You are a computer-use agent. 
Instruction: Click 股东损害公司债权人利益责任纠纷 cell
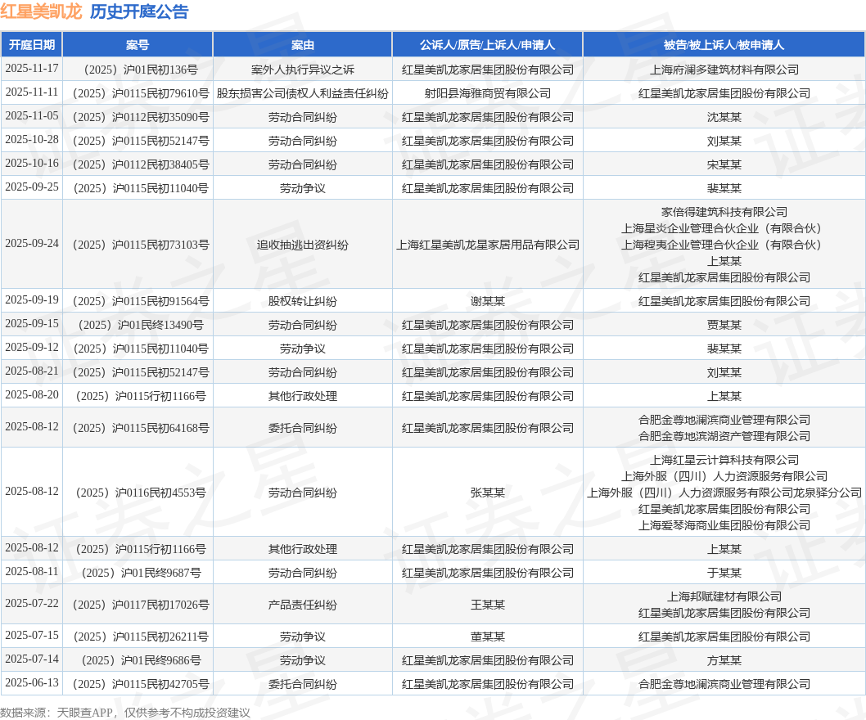pos(303,93)
